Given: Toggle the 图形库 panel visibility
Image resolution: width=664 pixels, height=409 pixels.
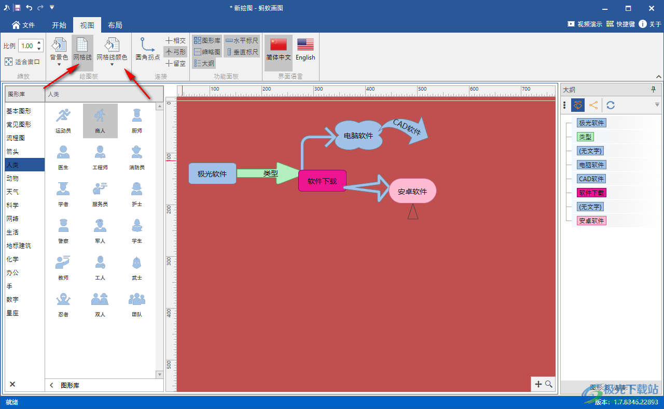Looking at the screenshot, I should (207, 40).
